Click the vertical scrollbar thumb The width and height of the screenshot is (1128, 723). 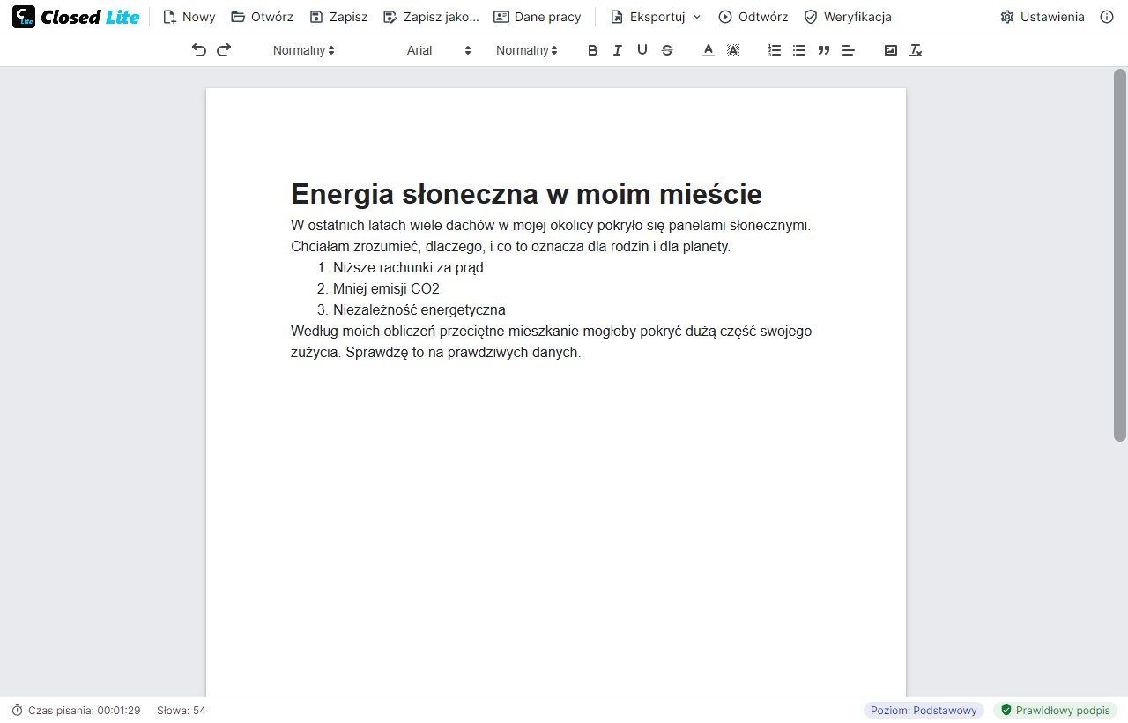[1119, 255]
